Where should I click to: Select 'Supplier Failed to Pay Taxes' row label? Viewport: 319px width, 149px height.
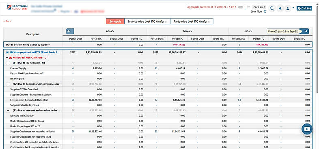(24, 105)
